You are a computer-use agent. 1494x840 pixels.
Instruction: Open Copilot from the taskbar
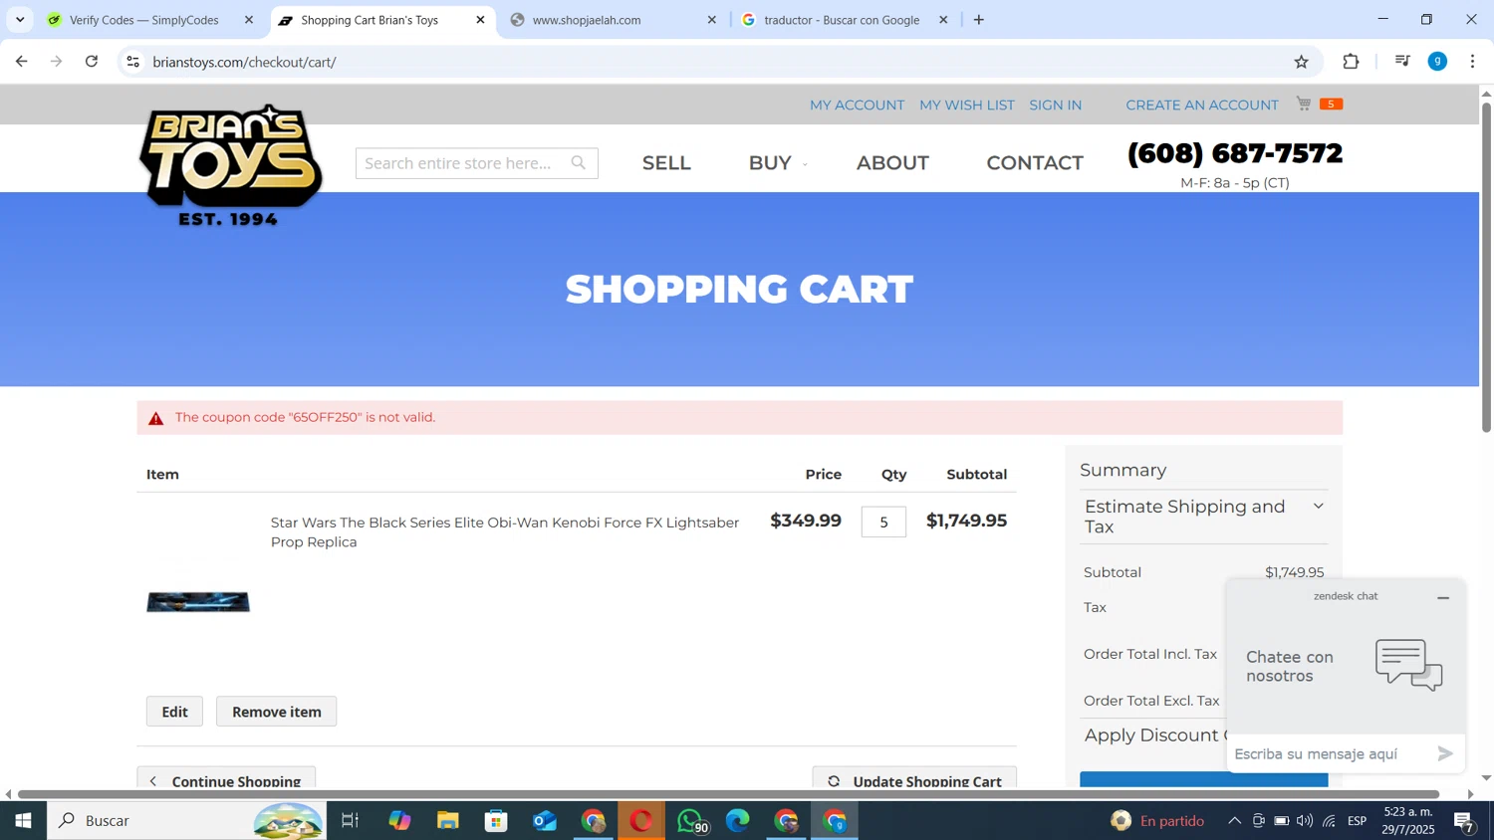399,821
